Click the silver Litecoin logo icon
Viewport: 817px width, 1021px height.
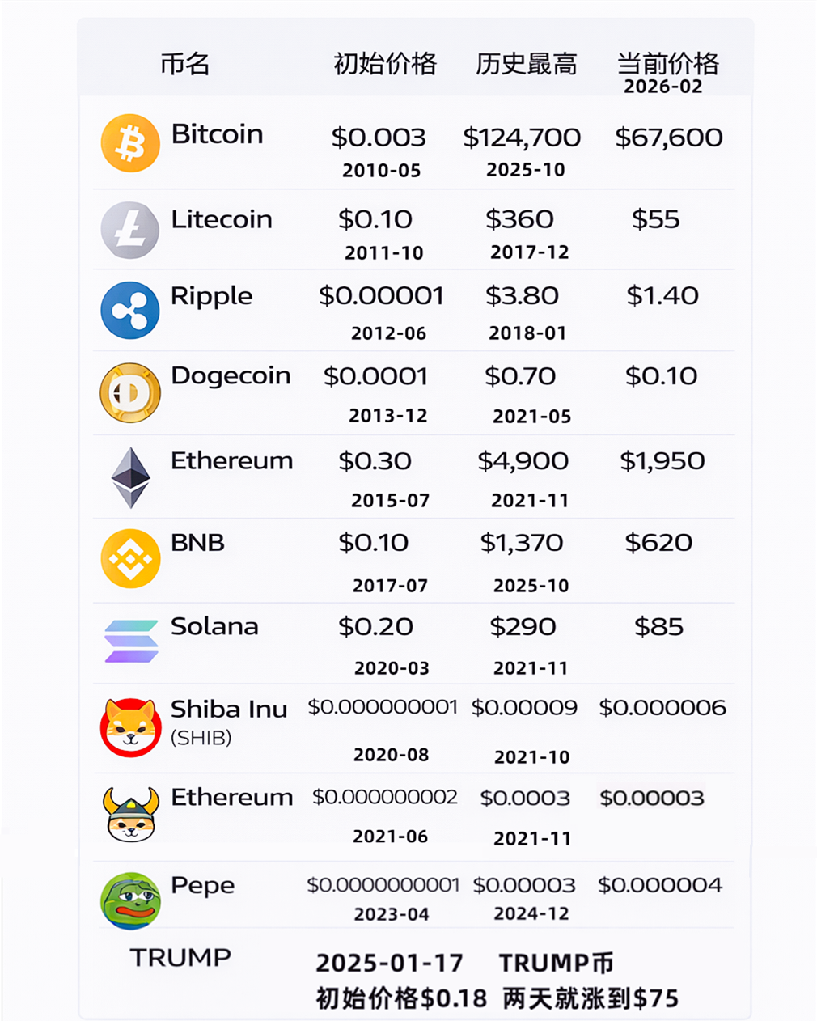[130, 230]
